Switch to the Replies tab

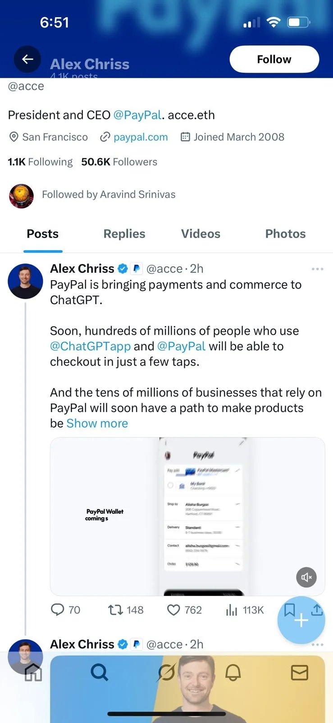(124, 234)
